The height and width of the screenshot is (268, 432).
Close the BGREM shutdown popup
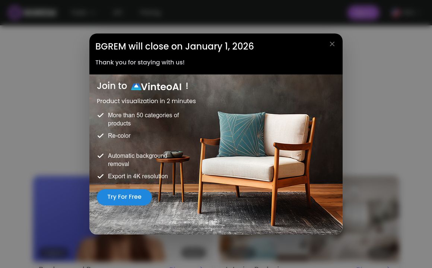332,44
